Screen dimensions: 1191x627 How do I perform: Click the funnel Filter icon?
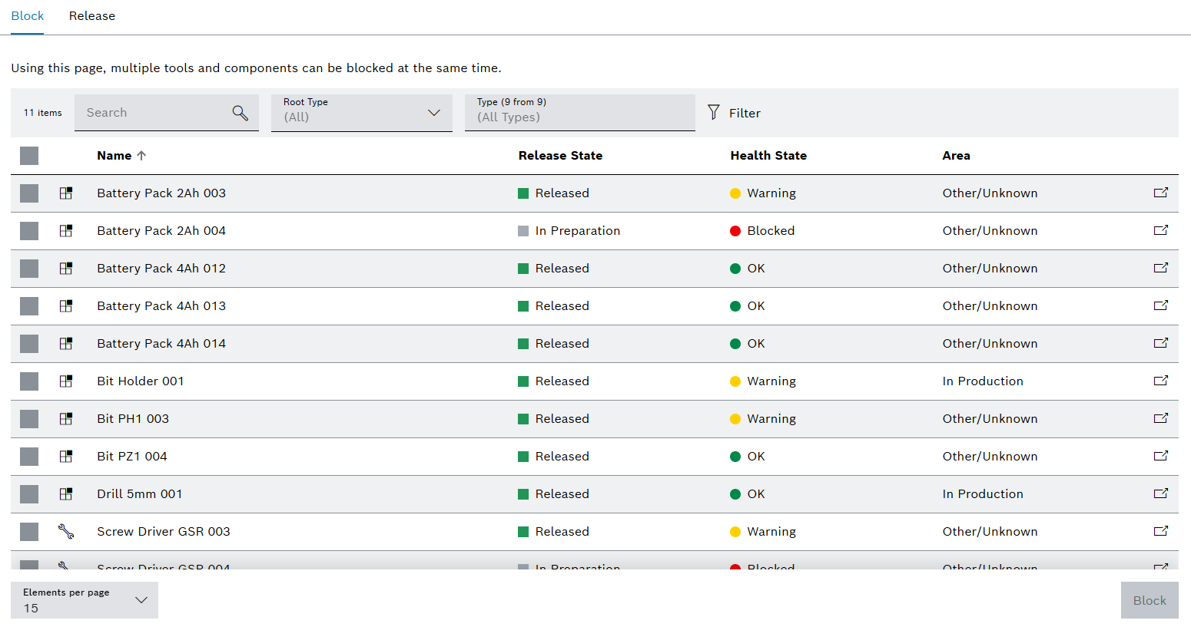(714, 113)
